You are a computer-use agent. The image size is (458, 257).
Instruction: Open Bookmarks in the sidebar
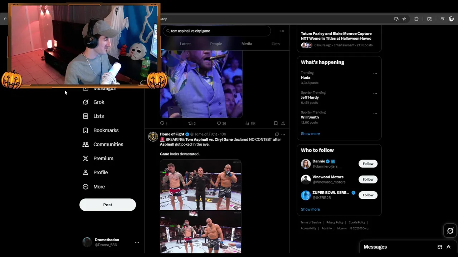(101, 130)
